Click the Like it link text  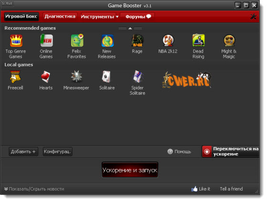tap(205, 189)
